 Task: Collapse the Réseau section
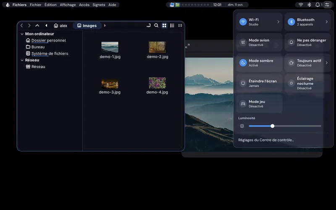(22, 60)
